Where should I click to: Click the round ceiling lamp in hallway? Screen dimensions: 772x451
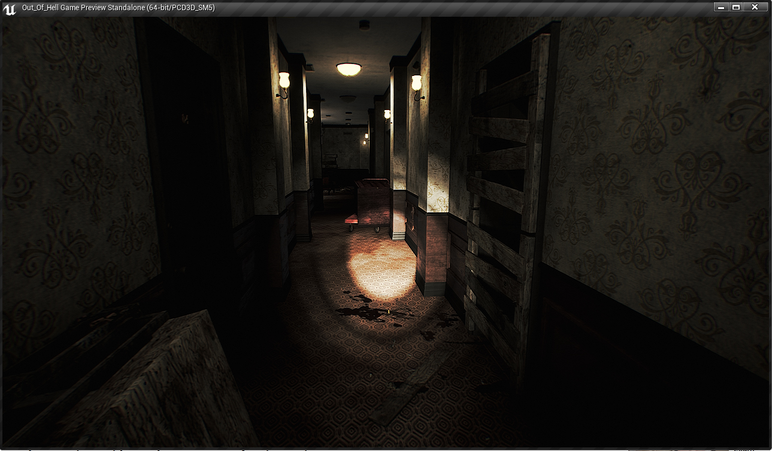[x=349, y=69]
